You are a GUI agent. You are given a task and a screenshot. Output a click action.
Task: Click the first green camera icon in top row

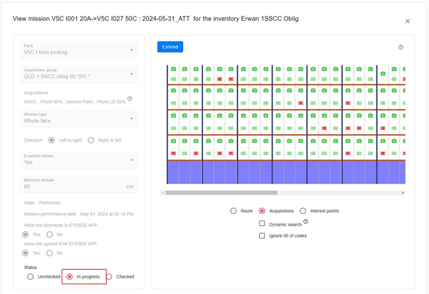(174, 69)
